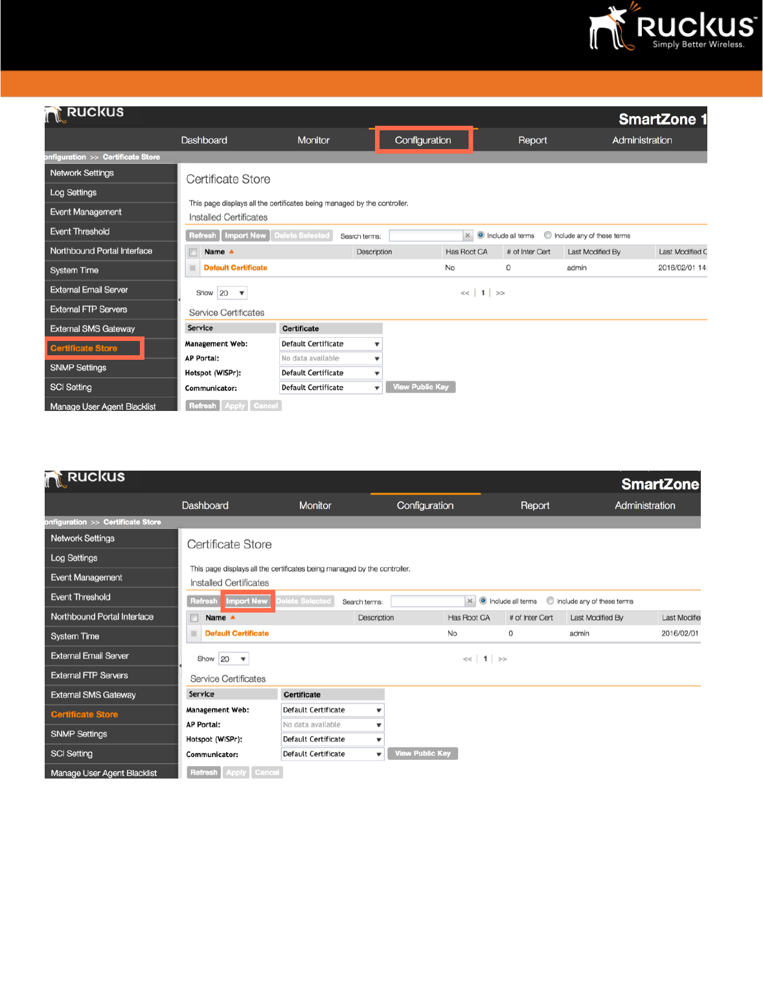
Task: Click 'Last Modified By' column header, first screenshot
Action: point(594,252)
